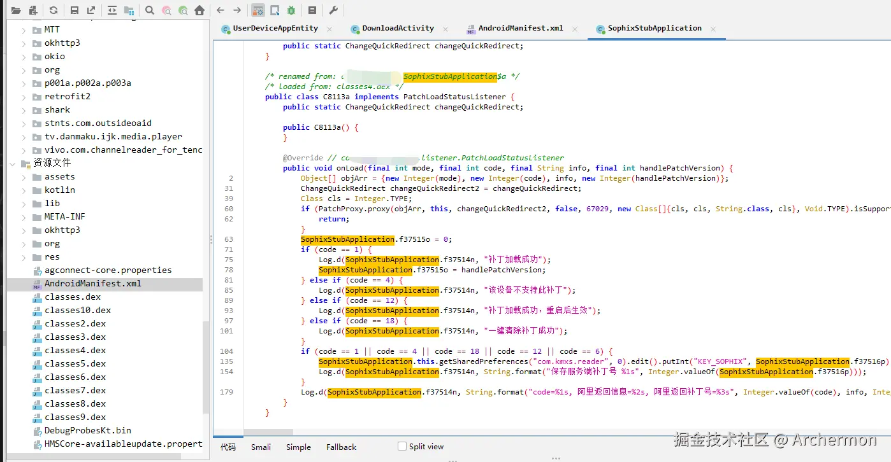Click the code editor horizontal scrollbar
Viewport: 891px width, 462px height.
268,432
